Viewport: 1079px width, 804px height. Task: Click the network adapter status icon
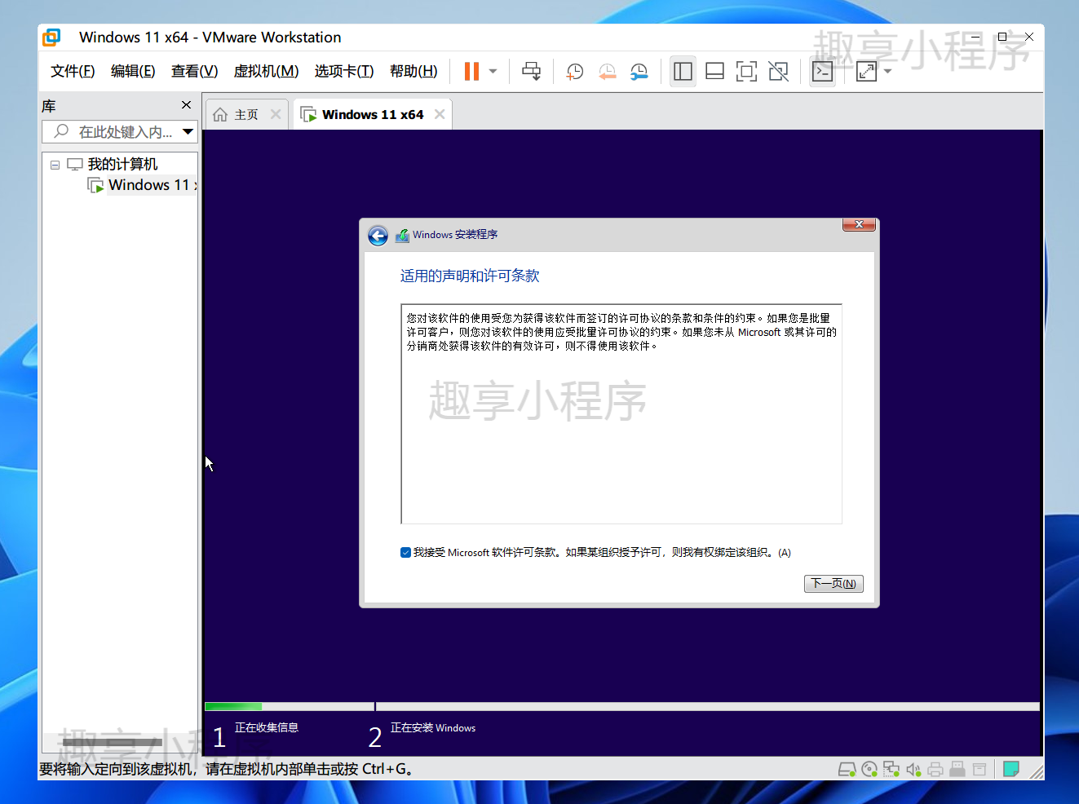pyautogui.click(x=891, y=769)
